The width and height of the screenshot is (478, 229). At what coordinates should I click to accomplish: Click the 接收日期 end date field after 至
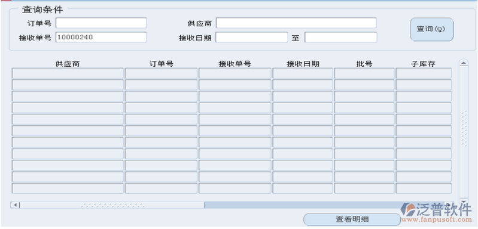(341, 37)
